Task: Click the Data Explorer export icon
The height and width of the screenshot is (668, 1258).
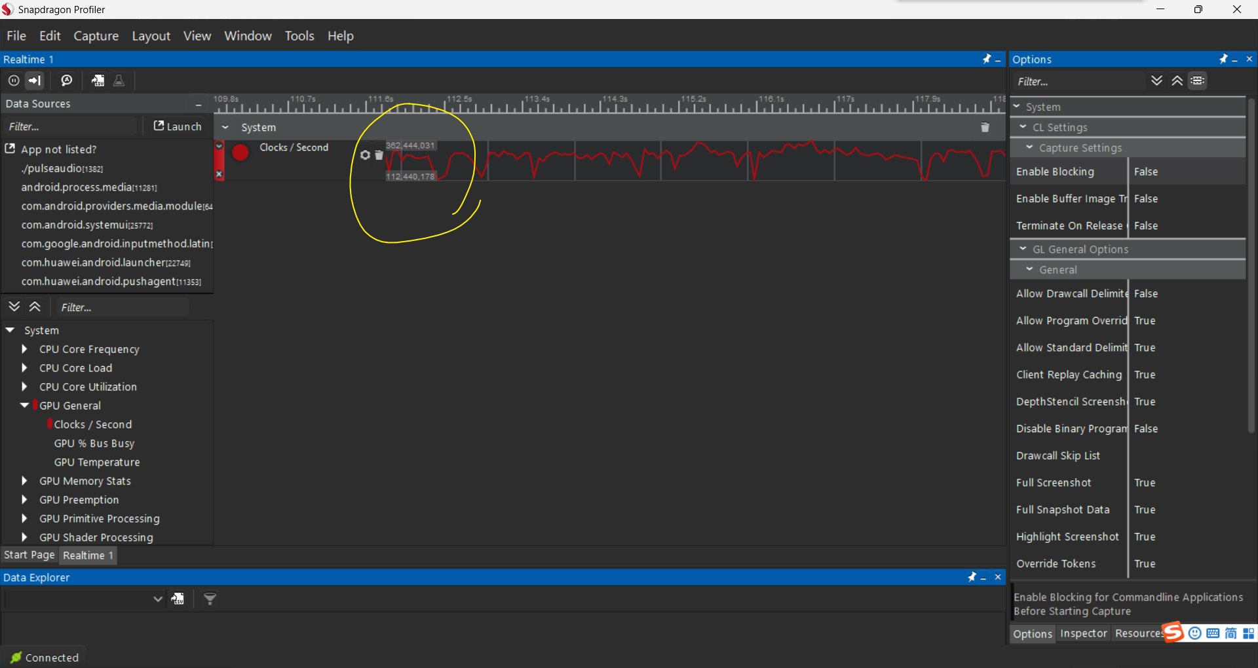Action: click(178, 599)
